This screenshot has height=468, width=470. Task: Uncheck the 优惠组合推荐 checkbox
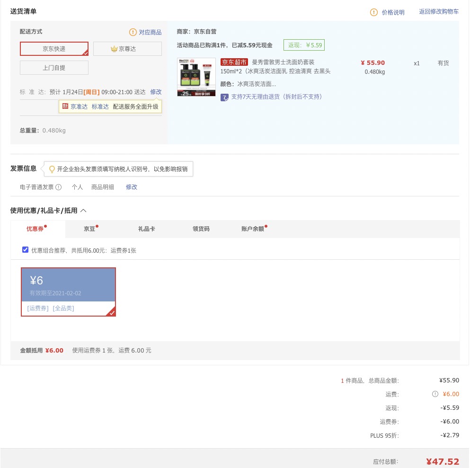(25, 249)
